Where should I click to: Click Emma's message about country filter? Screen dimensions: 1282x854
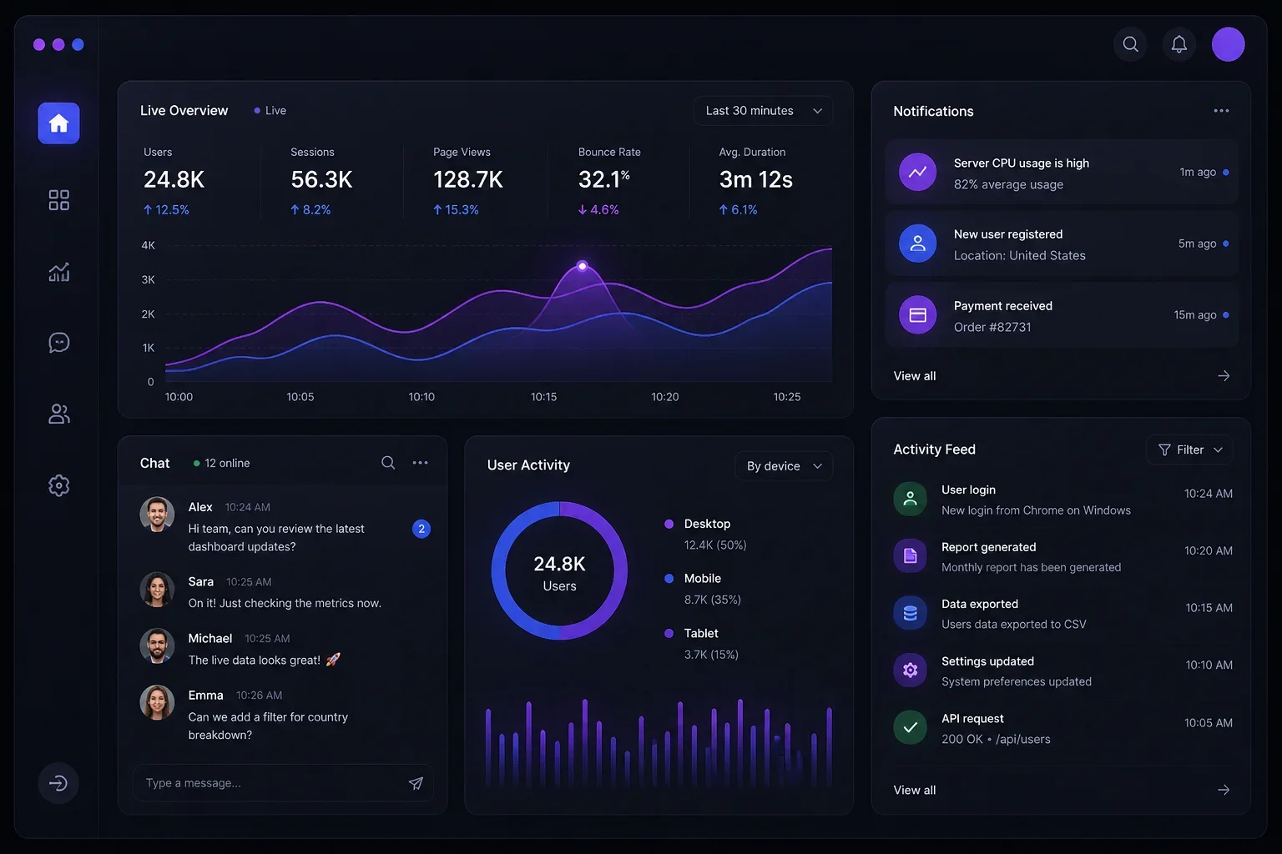tap(268, 726)
